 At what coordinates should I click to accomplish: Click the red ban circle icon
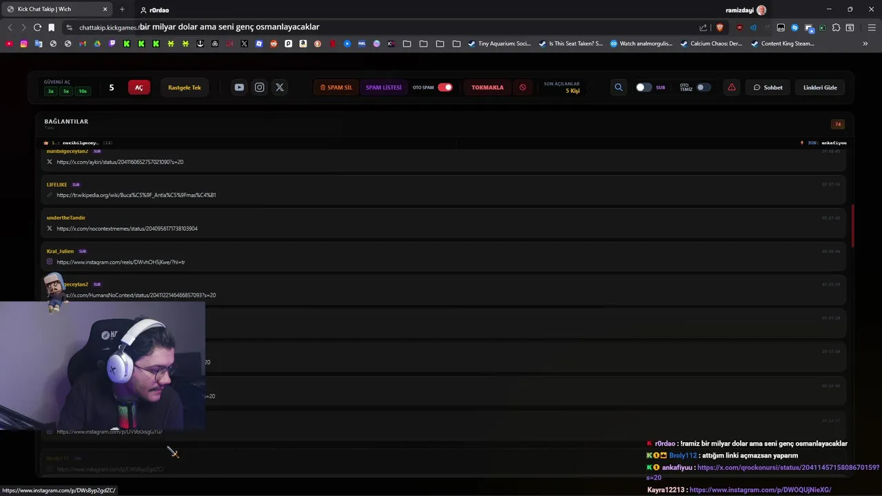(522, 87)
